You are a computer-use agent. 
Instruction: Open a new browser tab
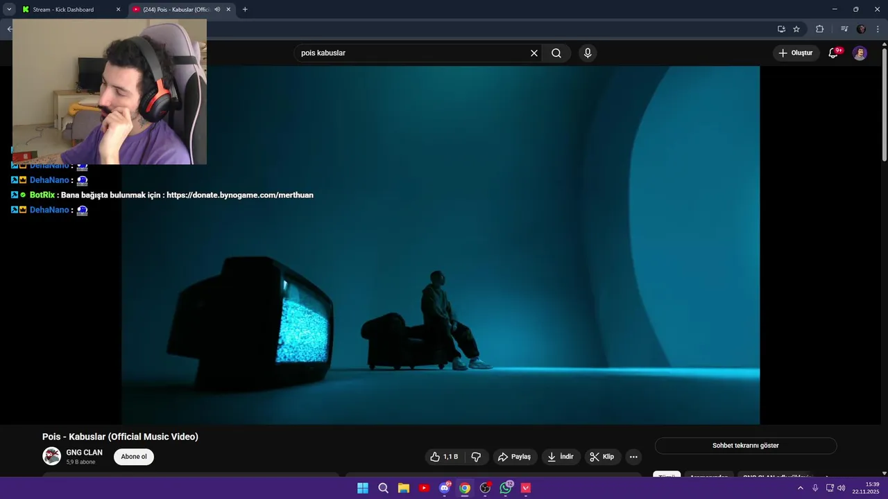pos(245,10)
